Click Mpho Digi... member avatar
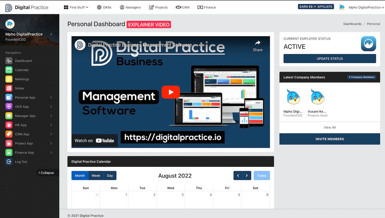The width and height of the screenshot is (385, 218). [293, 97]
